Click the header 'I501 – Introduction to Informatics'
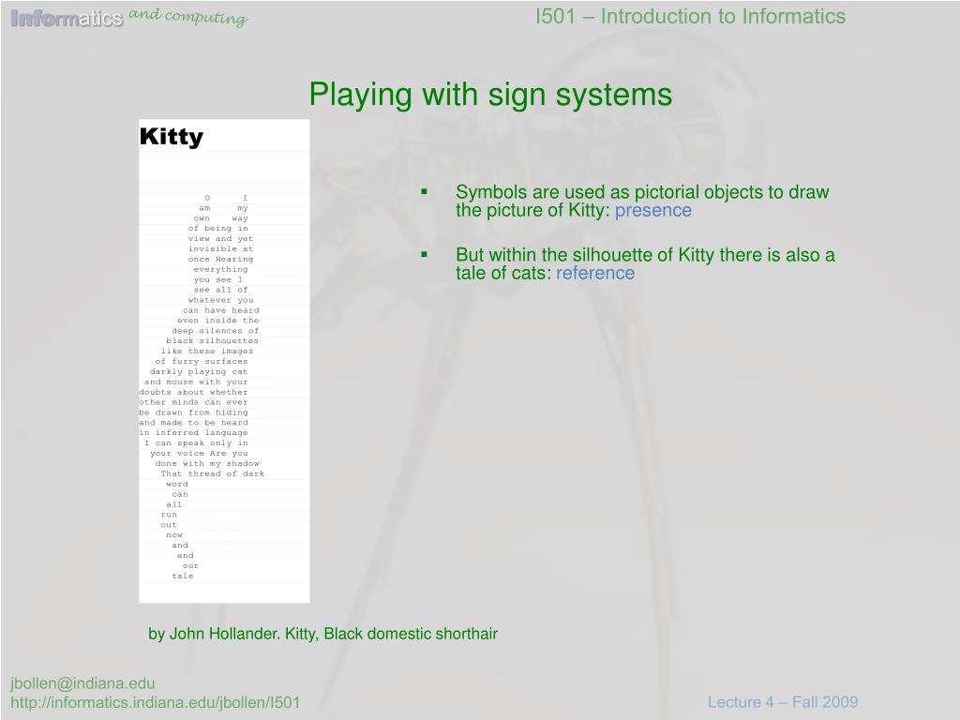The height and width of the screenshot is (720, 960). pos(691,17)
